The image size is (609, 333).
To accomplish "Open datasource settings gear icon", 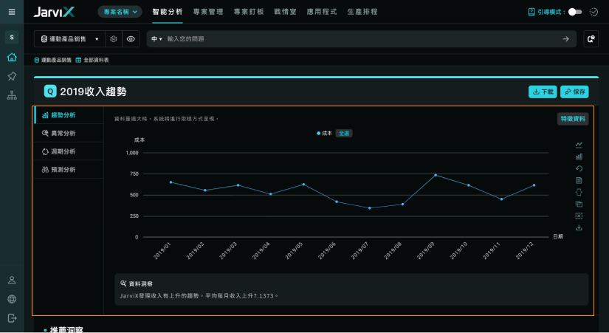I will point(114,39).
